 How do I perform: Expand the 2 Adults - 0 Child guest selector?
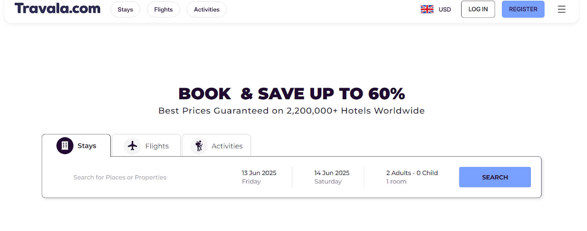pyautogui.click(x=412, y=177)
